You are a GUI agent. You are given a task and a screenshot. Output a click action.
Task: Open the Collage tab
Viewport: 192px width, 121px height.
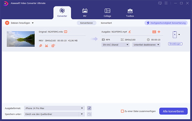coord(108,13)
